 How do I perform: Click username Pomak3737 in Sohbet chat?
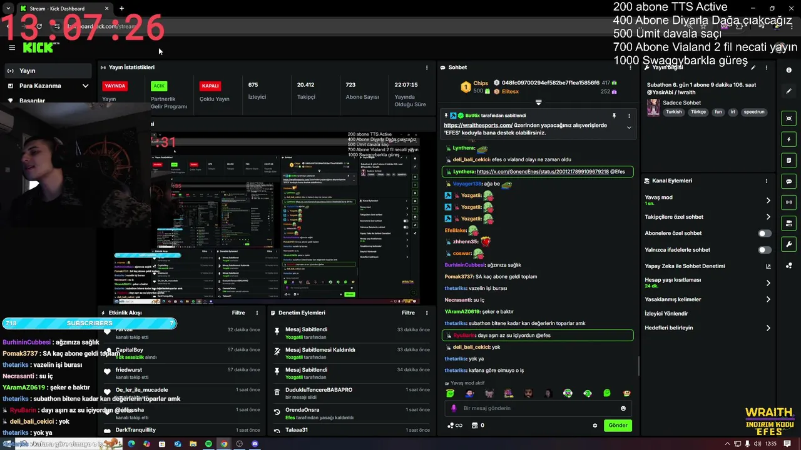459,276
